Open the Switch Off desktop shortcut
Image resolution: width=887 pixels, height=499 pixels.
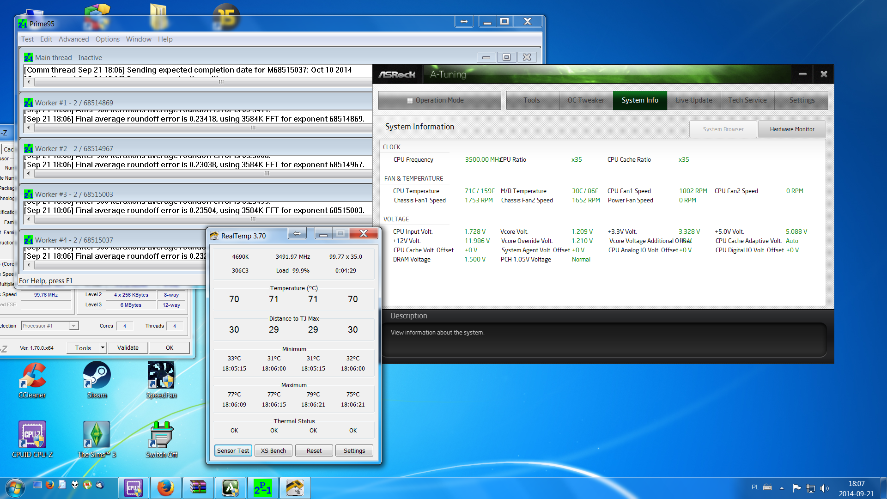click(x=161, y=435)
